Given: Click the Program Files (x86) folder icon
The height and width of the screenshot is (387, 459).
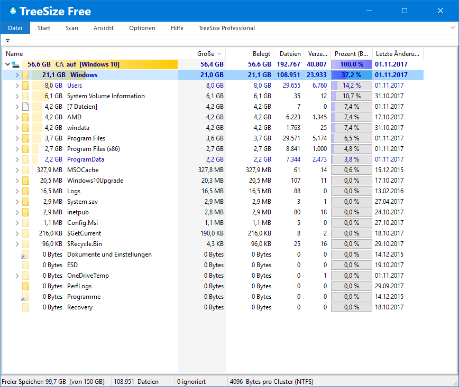Looking at the screenshot, I should [x=26, y=149].
